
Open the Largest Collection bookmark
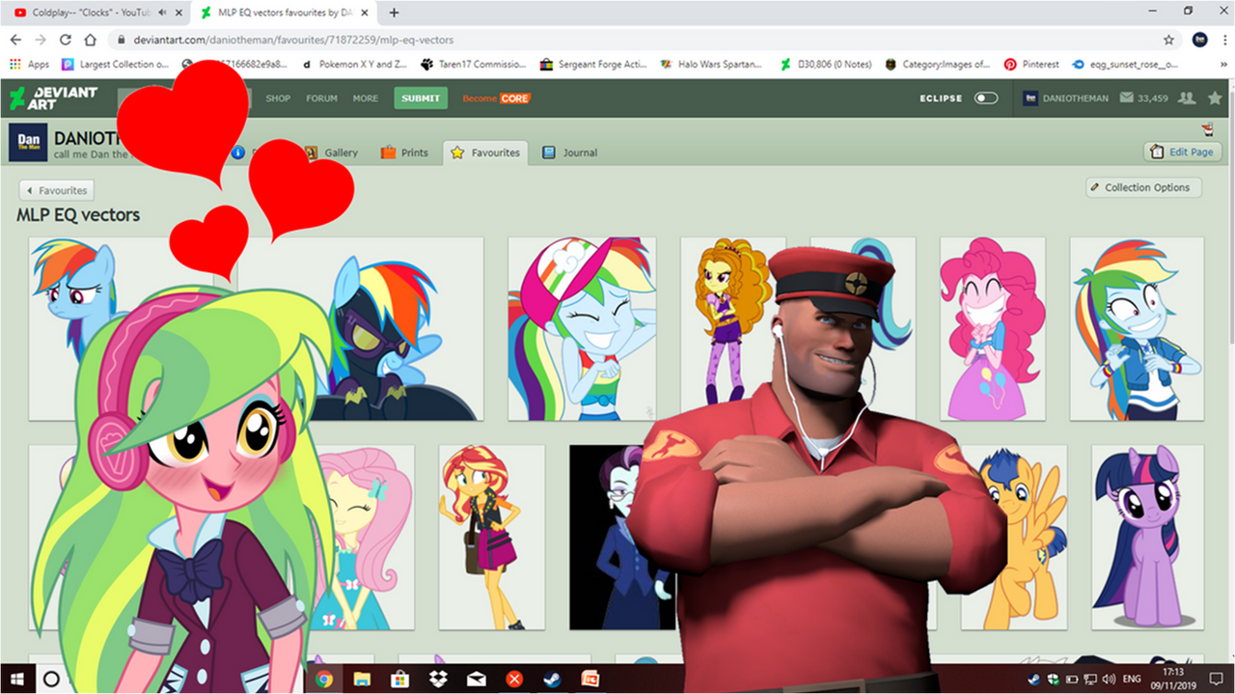[x=115, y=65]
